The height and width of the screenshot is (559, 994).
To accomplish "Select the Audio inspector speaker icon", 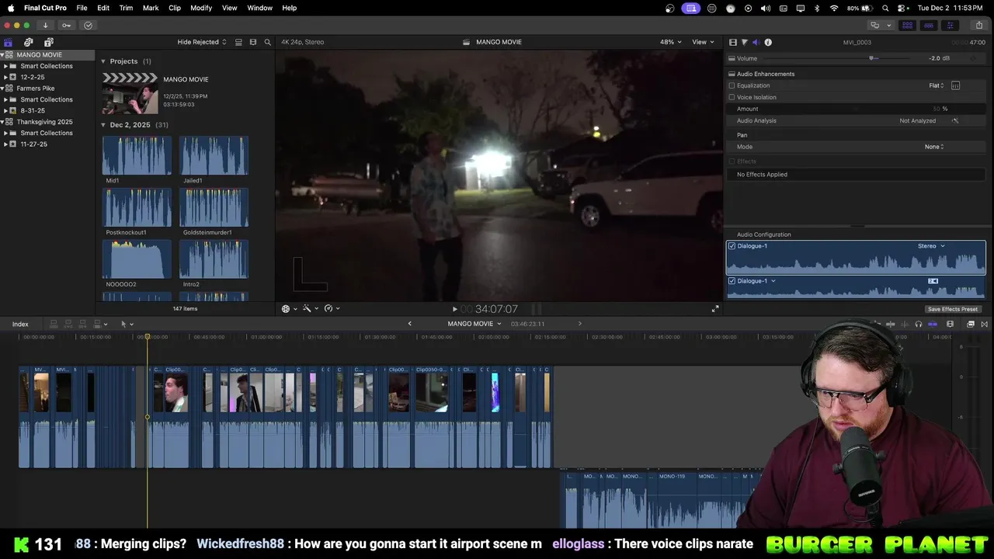I will point(756,42).
